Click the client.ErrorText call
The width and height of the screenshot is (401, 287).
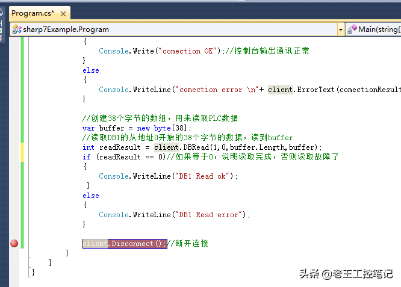coord(334,90)
